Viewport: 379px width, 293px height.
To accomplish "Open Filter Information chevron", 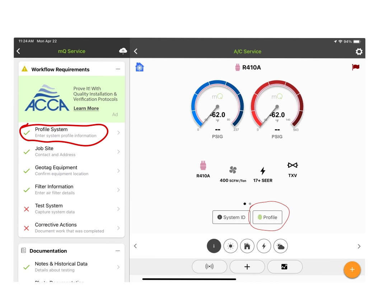I will [x=118, y=190].
